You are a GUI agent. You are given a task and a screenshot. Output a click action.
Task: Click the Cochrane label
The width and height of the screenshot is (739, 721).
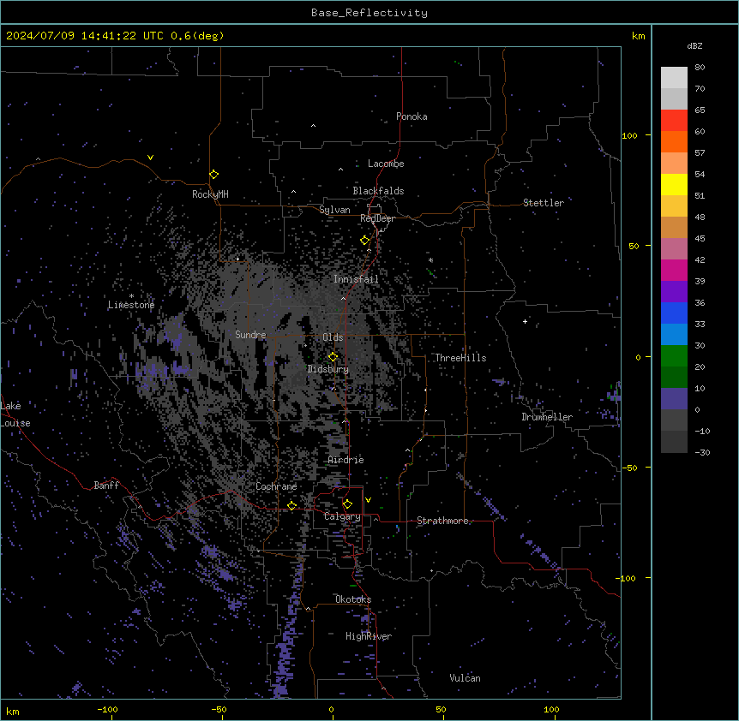coord(276,486)
